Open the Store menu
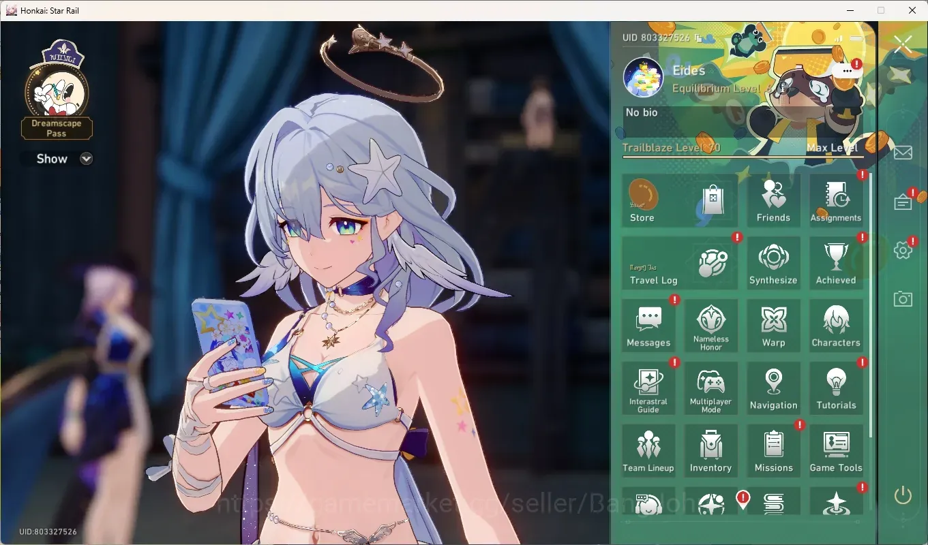This screenshot has height=545, width=928. pyautogui.click(x=680, y=200)
